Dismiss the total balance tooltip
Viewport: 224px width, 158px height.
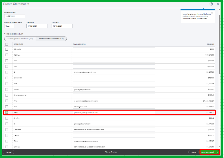point(212,13)
